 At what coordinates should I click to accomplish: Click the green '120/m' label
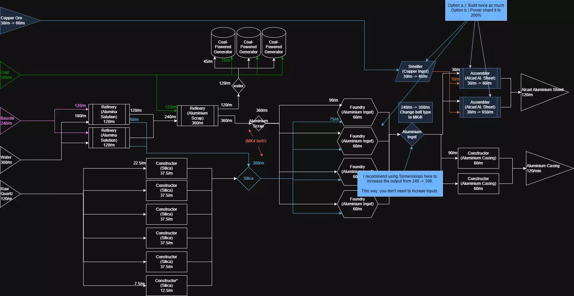(171, 107)
